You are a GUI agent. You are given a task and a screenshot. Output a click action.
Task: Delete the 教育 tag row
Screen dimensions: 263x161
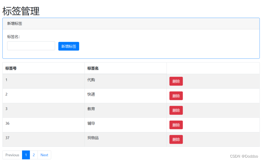(176, 110)
